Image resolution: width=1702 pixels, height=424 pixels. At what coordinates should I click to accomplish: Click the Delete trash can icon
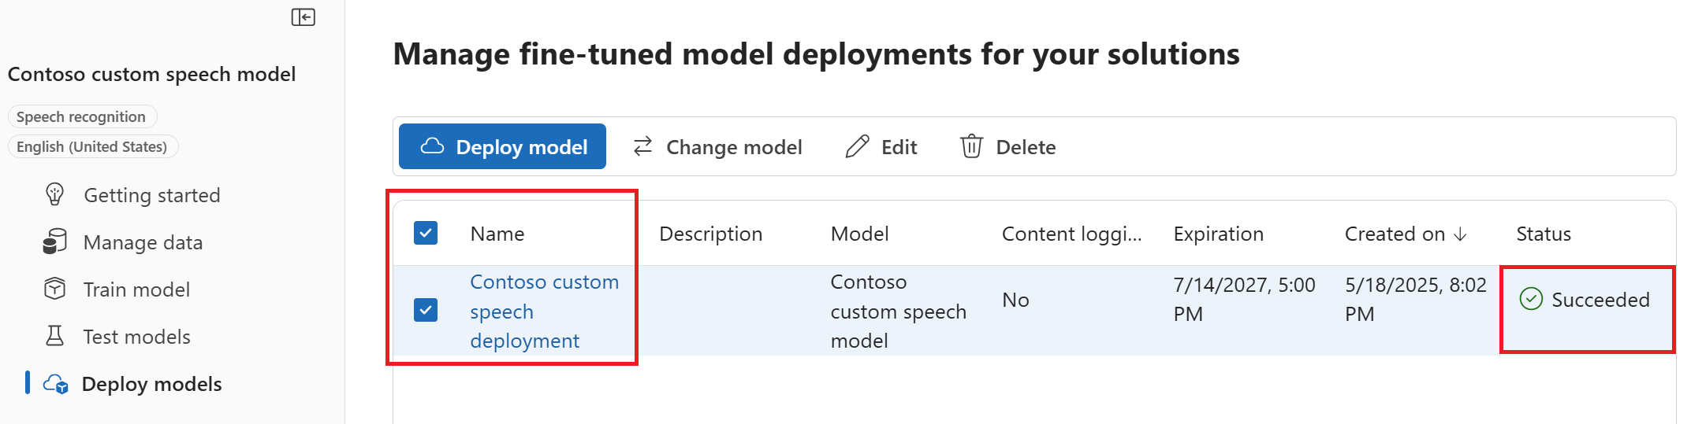[971, 147]
